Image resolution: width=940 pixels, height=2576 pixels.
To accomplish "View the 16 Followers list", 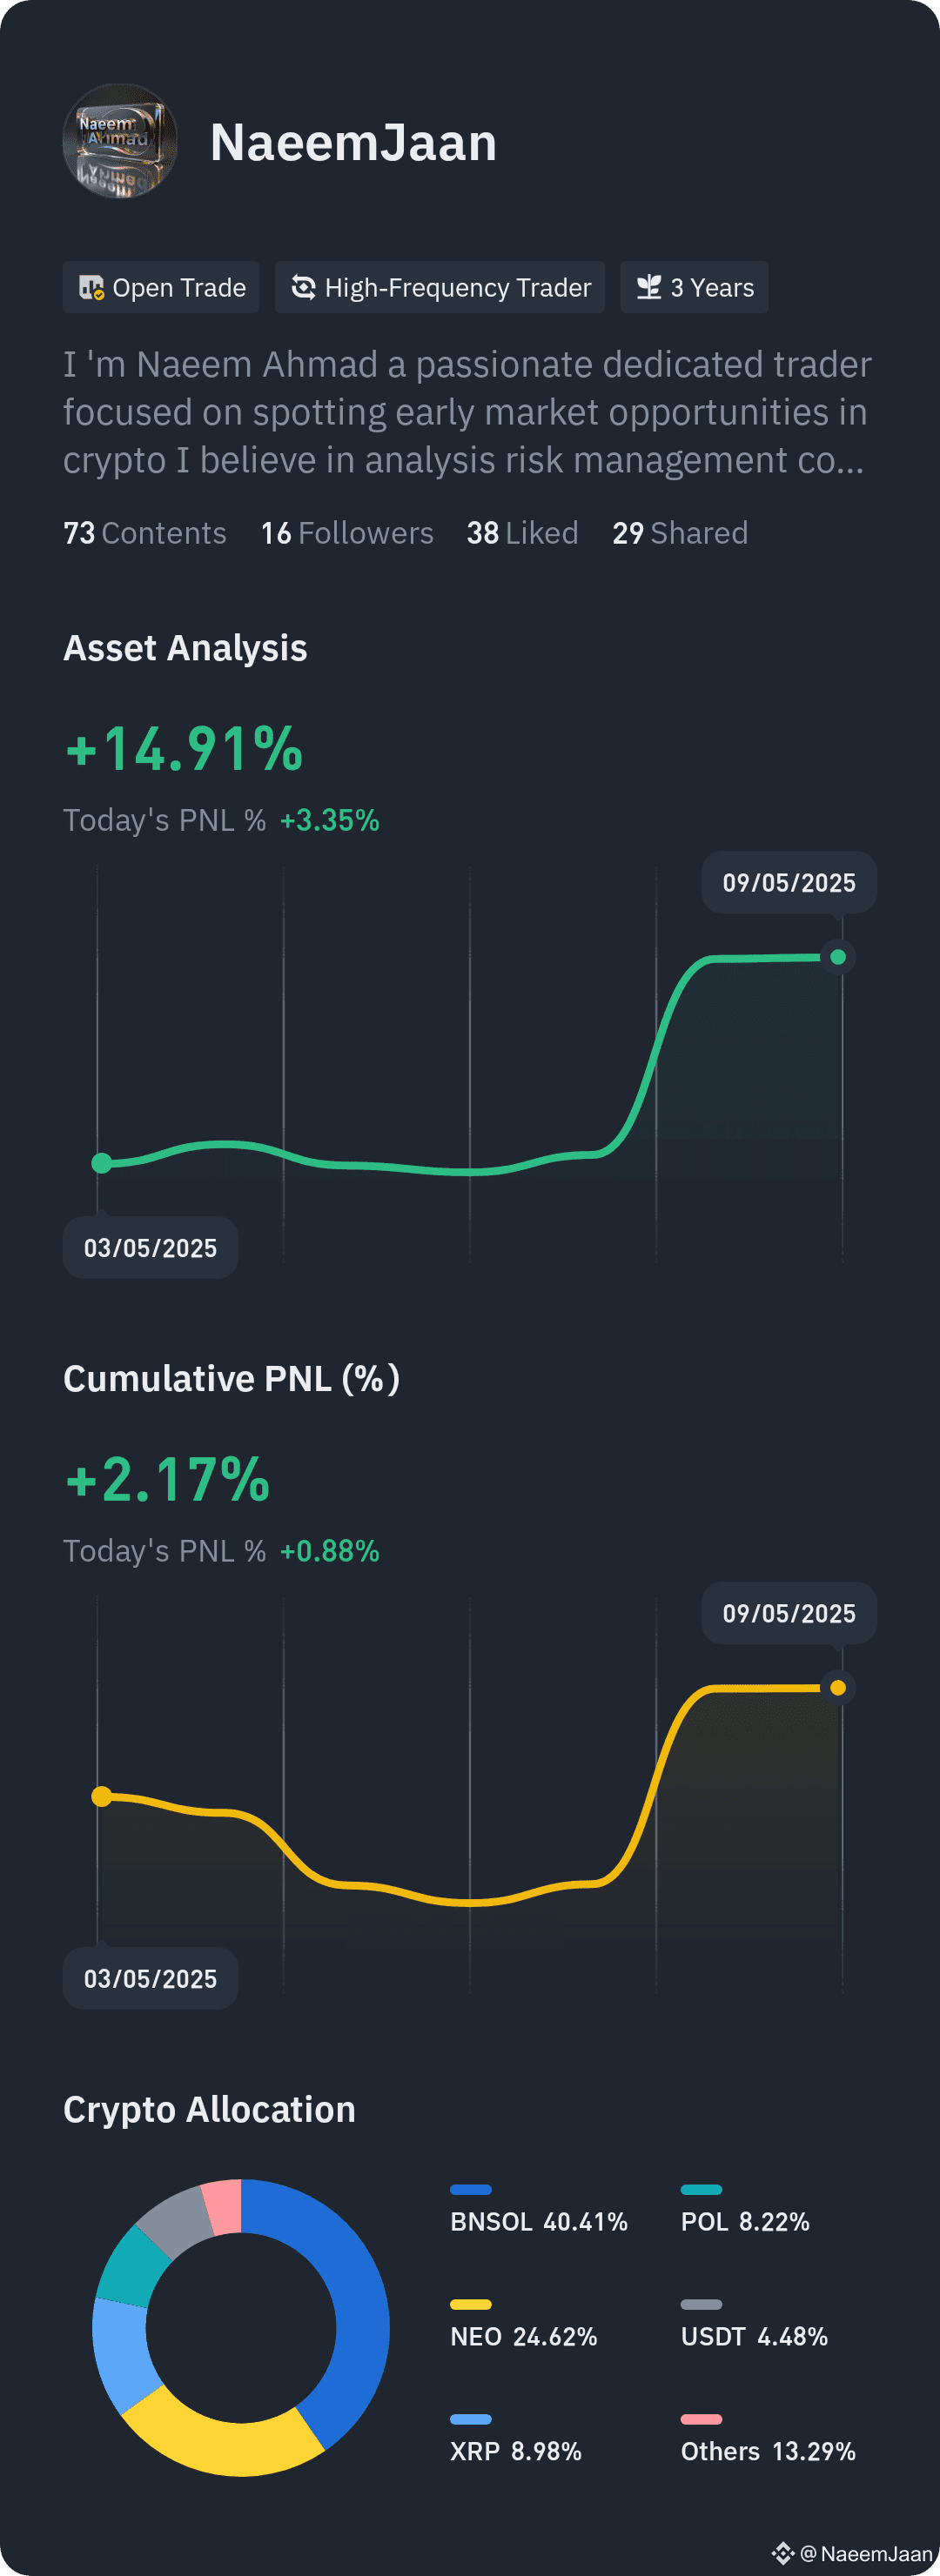I will (347, 533).
